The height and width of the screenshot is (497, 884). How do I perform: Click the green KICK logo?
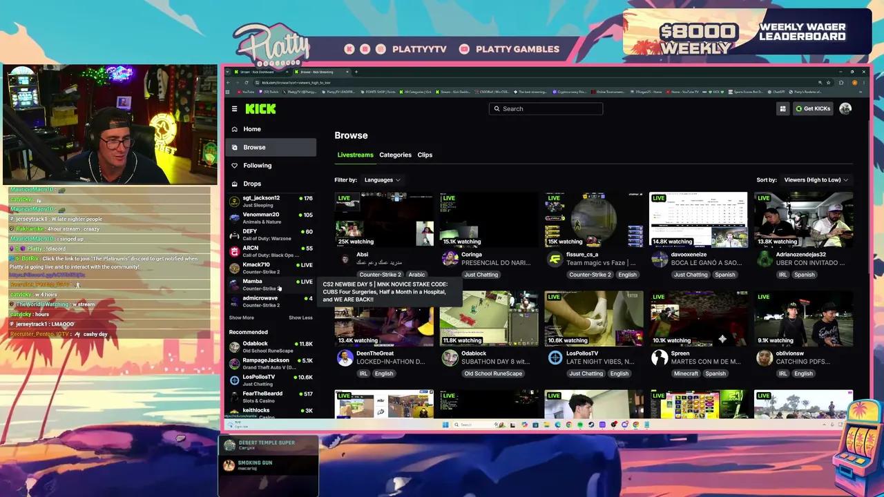click(260, 108)
